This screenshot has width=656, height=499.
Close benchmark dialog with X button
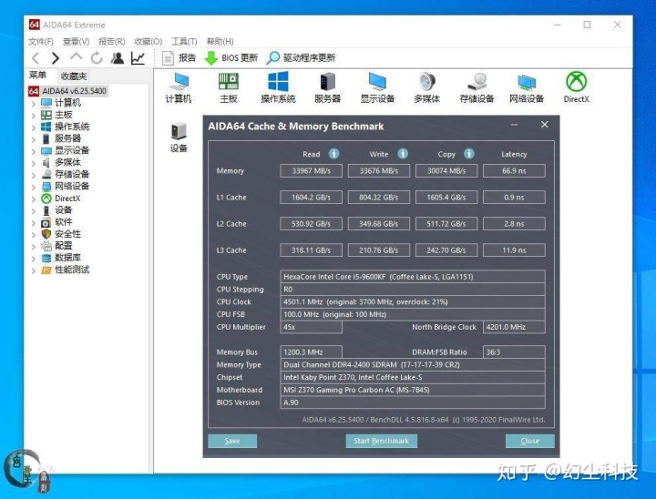click(x=544, y=125)
